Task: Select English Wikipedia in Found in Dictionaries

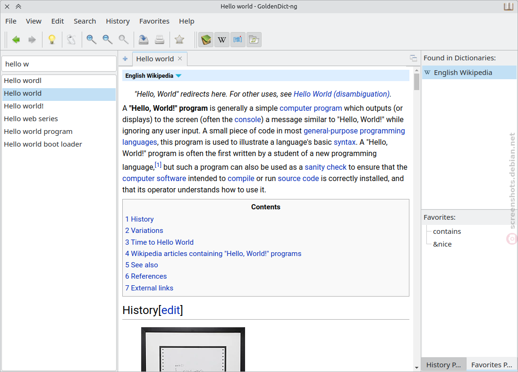Action: 469,73
